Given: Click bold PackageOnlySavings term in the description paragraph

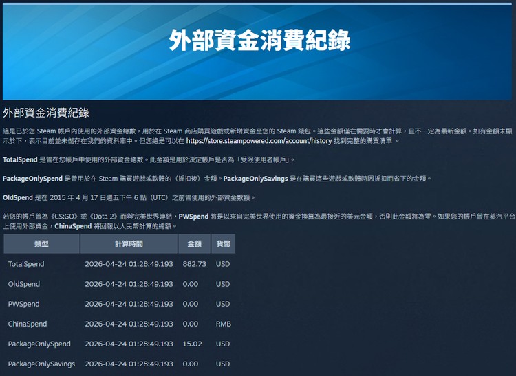Looking at the screenshot, I should (256, 179).
